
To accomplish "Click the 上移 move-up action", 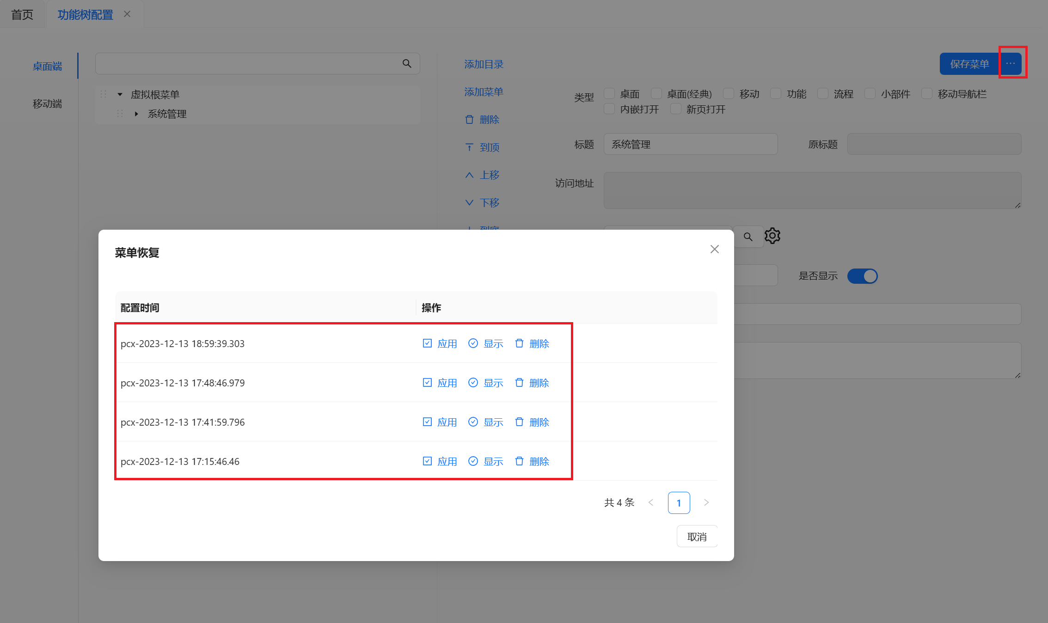I will coord(482,175).
